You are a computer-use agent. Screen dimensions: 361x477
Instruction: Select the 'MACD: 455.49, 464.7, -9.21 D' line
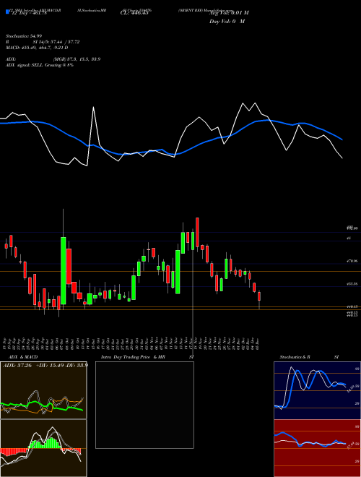pyautogui.click(x=37, y=48)
